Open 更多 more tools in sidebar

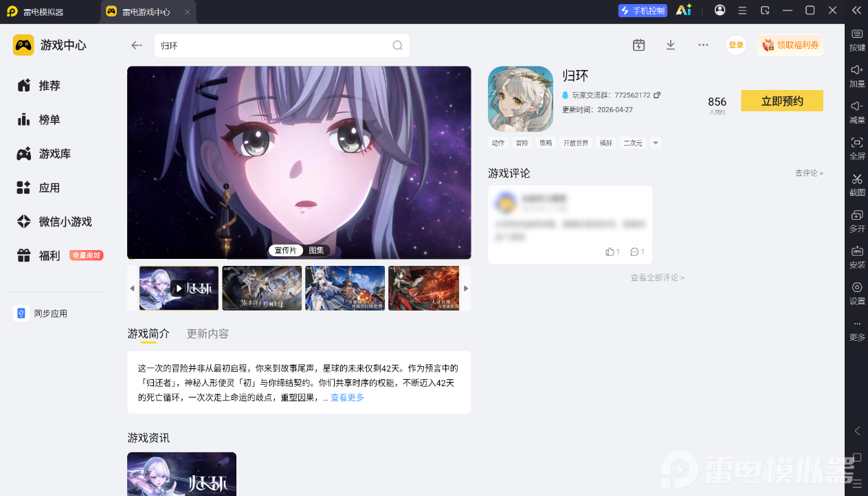857,330
